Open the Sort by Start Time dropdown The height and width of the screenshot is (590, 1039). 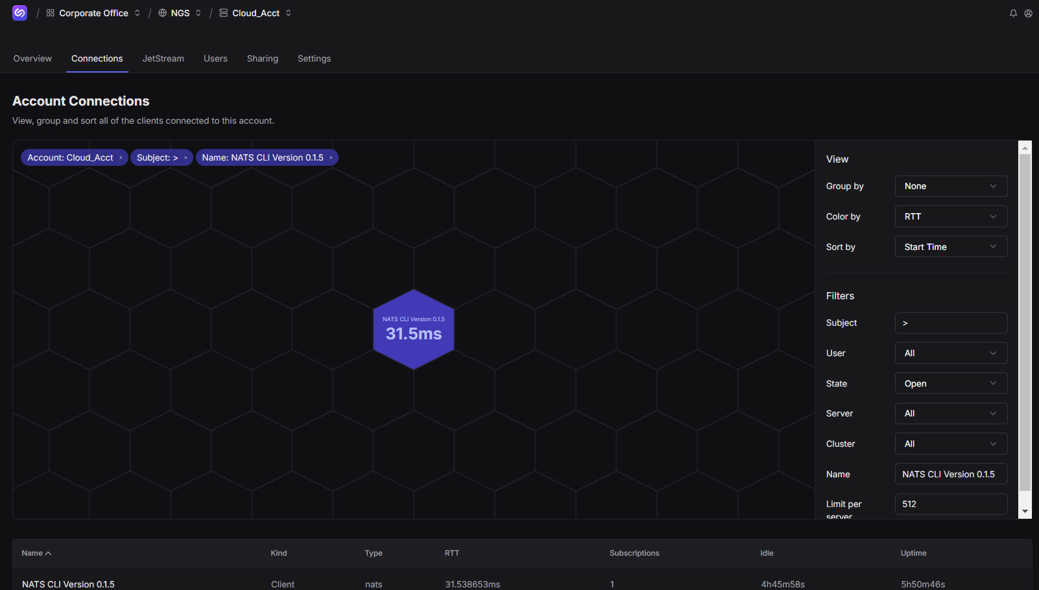tap(951, 247)
